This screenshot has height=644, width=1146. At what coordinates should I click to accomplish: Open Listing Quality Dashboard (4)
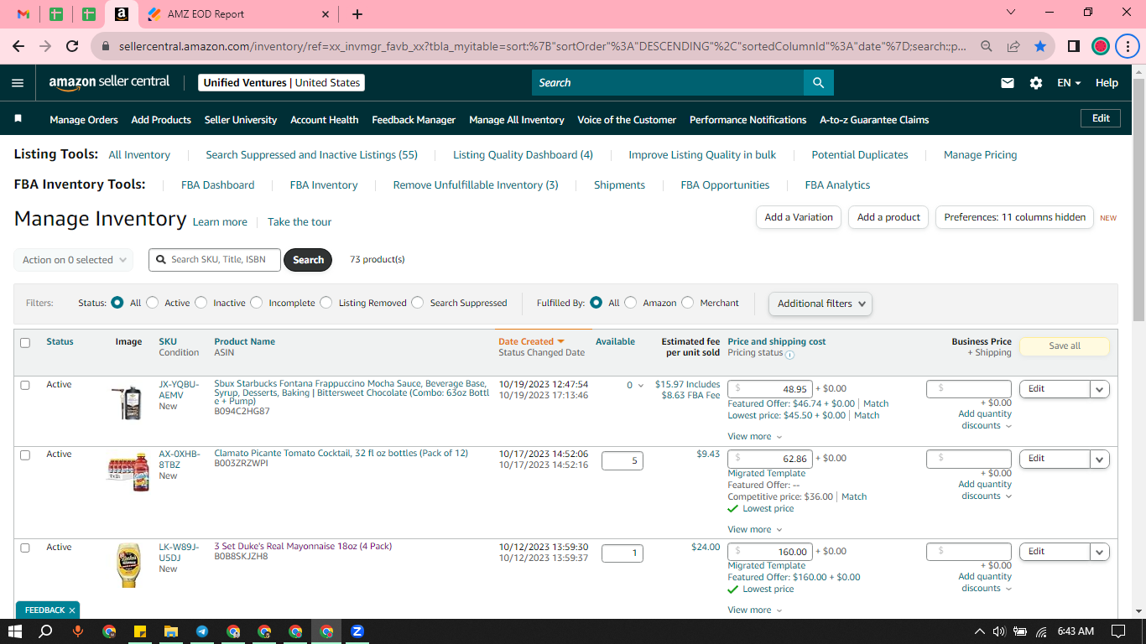click(523, 154)
